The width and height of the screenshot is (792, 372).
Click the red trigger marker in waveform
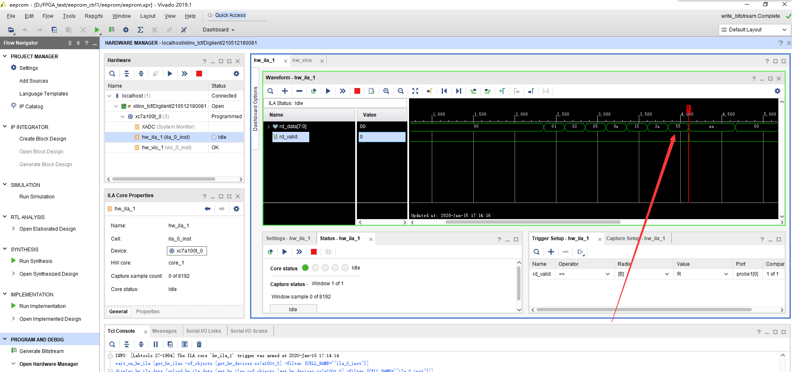coord(688,108)
